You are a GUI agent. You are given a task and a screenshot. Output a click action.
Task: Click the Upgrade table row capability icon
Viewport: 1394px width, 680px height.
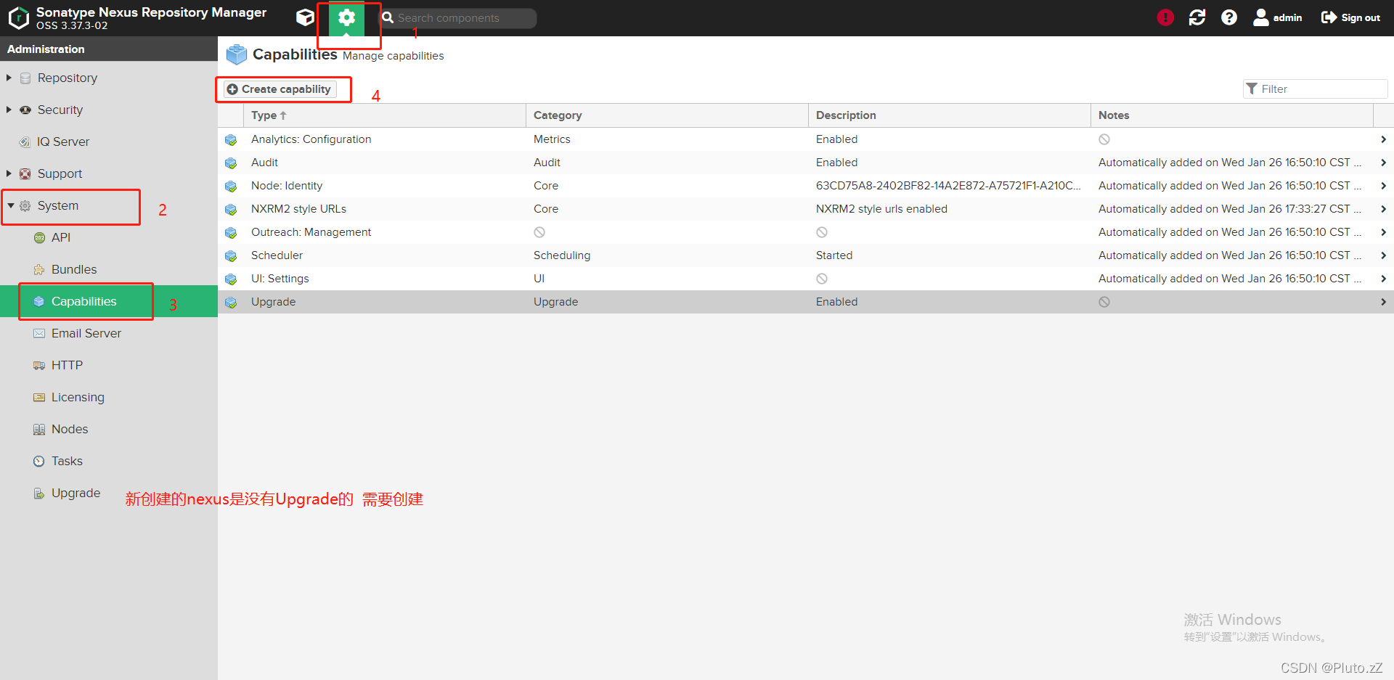point(231,303)
